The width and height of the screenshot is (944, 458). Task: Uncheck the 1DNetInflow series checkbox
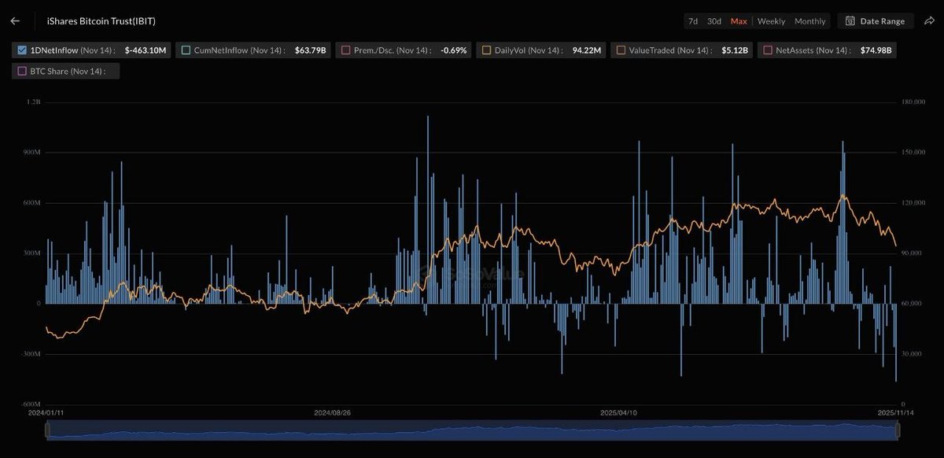tap(21, 50)
